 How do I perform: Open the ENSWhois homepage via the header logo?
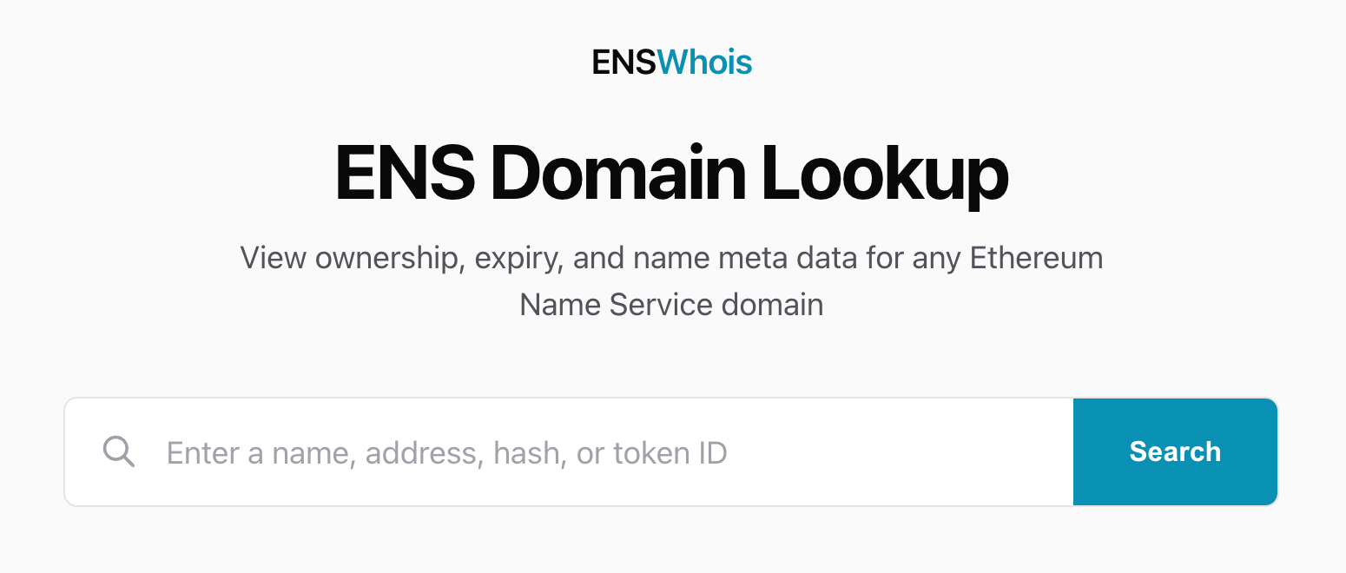671,62
